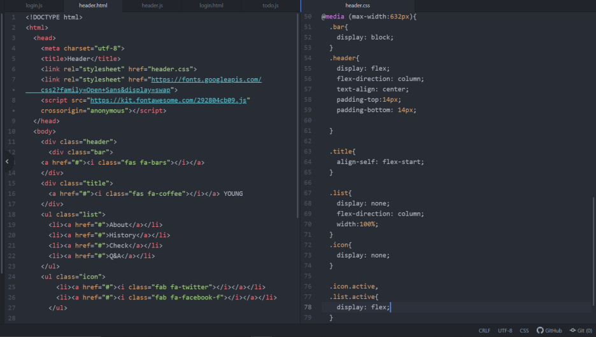596x337 pixels.
Task: Click the '<ul class="icon">' line
Action: coord(73,277)
